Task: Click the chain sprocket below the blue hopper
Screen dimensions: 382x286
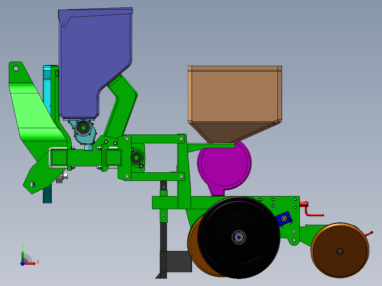Action: pyautogui.click(x=83, y=128)
